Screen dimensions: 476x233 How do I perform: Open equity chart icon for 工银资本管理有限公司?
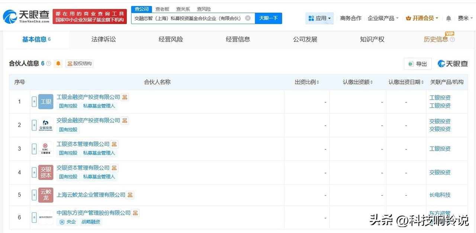(x=114, y=144)
